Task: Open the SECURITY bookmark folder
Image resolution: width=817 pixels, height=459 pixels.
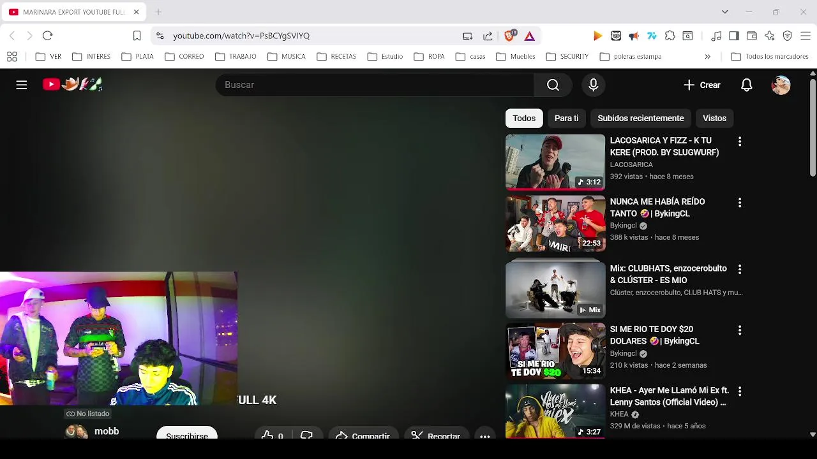Action: click(567, 57)
